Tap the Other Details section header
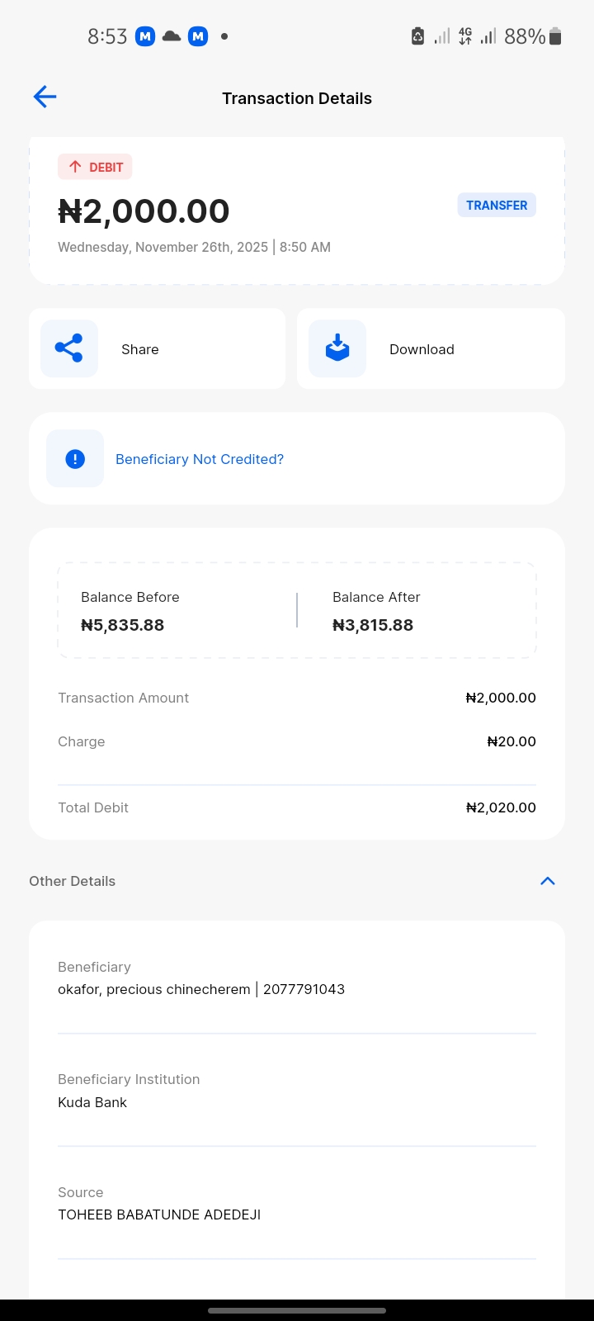594x1321 pixels. click(x=73, y=881)
